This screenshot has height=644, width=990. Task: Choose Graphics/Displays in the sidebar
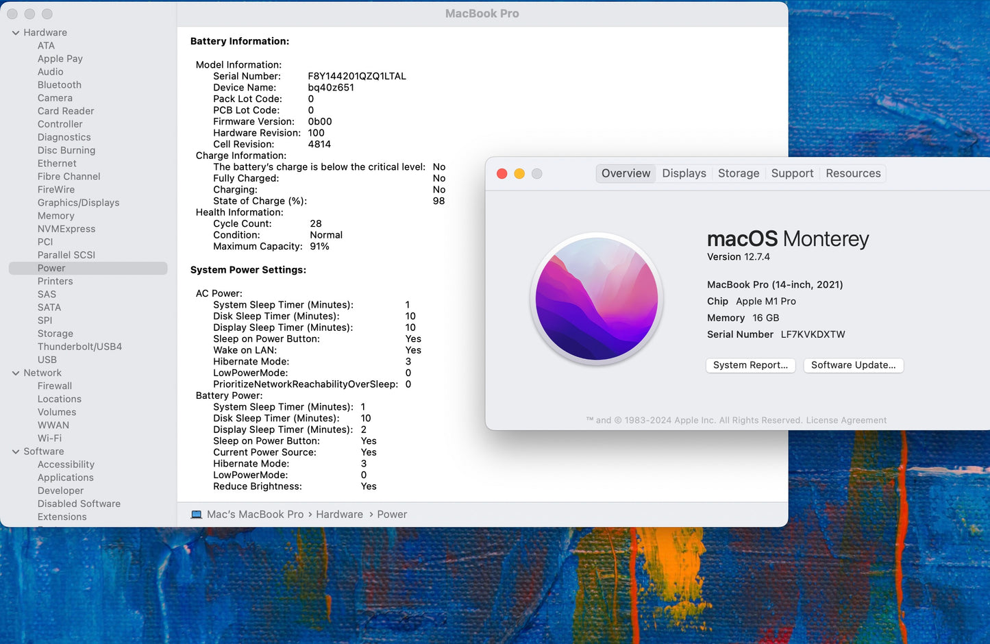coord(78,203)
